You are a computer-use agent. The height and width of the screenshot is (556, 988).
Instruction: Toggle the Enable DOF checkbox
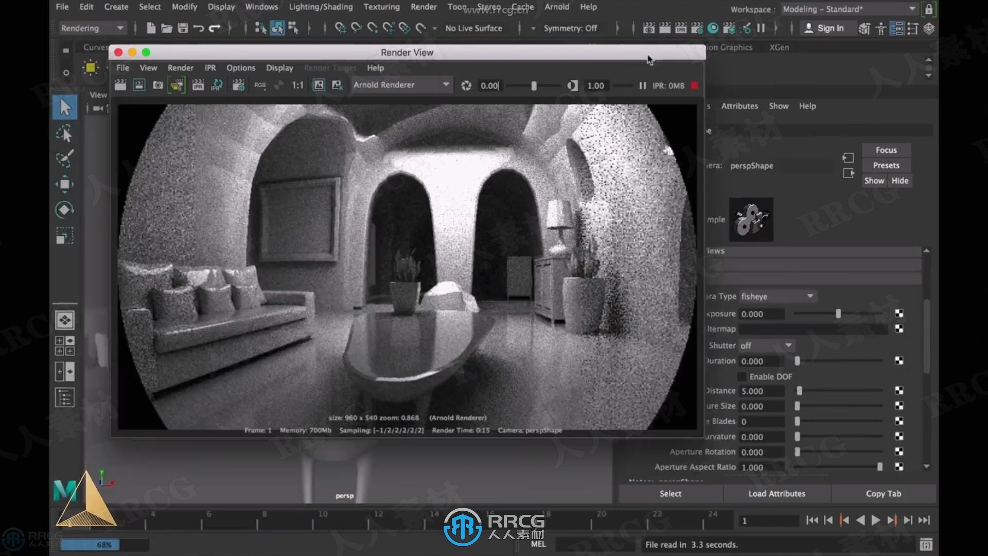(742, 377)
